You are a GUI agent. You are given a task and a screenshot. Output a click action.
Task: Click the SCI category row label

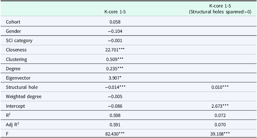[19, 41]
